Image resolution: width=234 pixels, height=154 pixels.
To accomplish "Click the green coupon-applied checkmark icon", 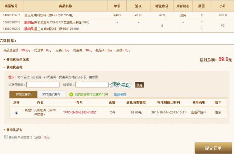I will click(71, 94).
